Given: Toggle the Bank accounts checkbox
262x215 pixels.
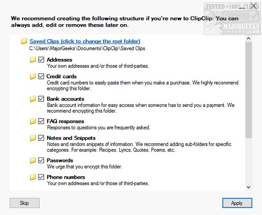Looking at the screenshot, I should [x=41, y=99].
